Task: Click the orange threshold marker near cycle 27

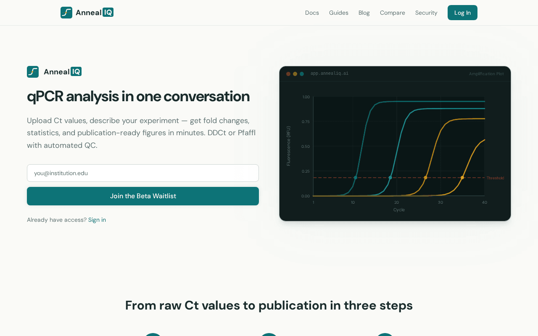Action: coord(425,178)
